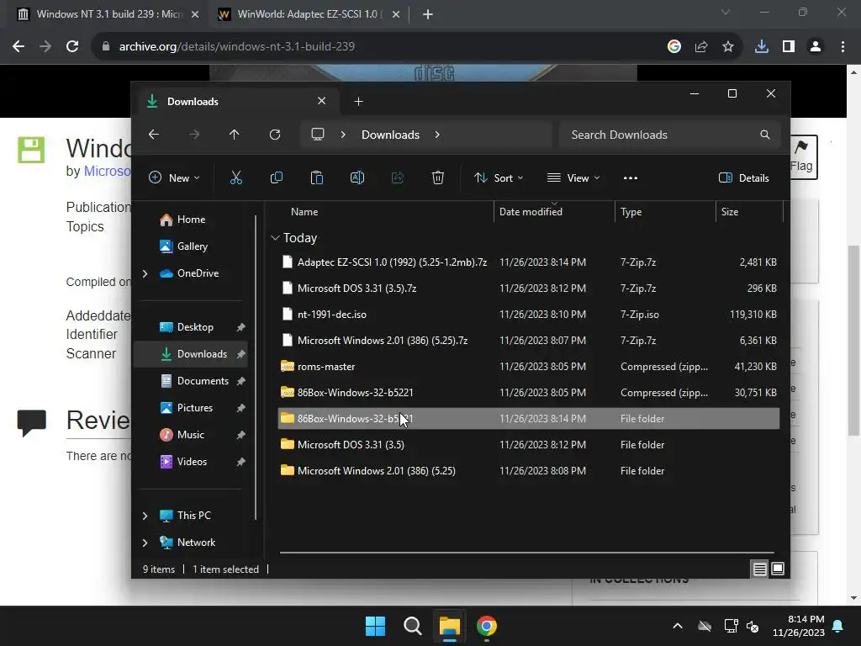
Task: Go up one folder level
Action: pos(234,135)
